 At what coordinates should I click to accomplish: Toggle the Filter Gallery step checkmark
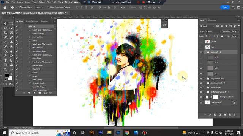pyautogui.click(x=17, y=80)
